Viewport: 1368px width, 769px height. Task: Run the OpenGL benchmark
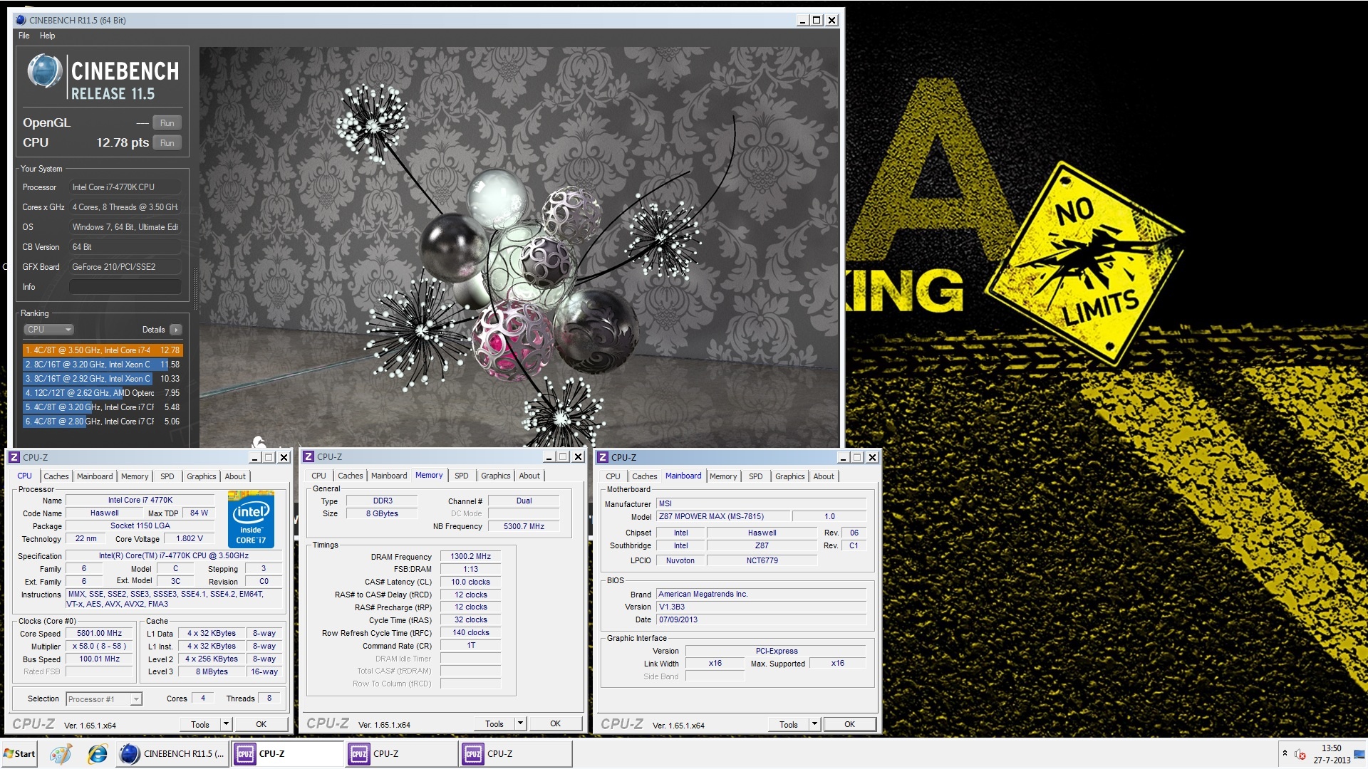167,123
